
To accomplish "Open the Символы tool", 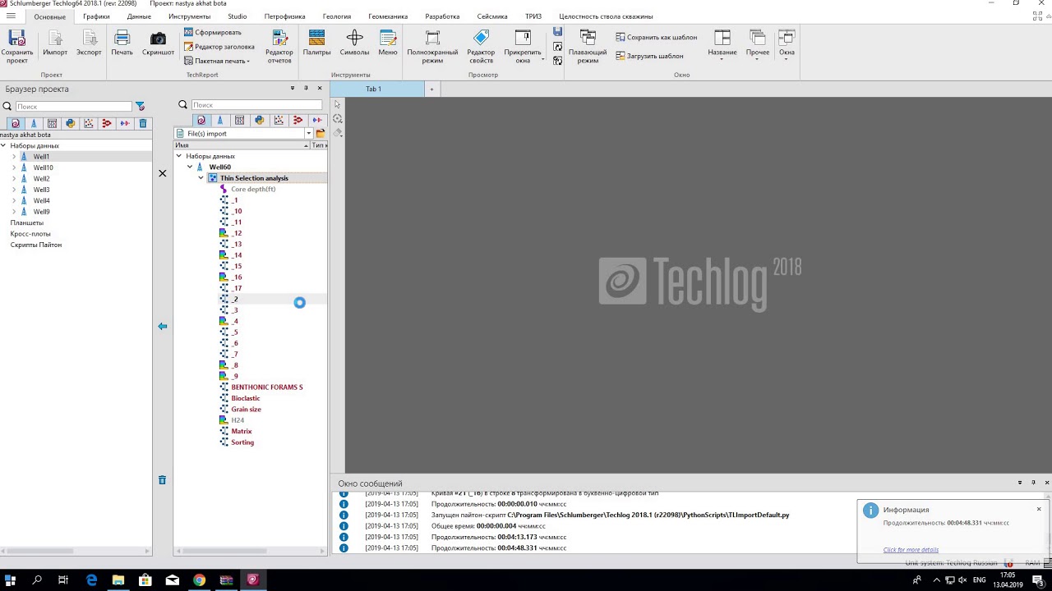I will (354, 44).
